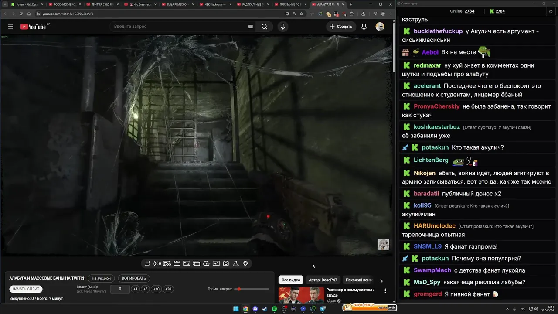Click the clapperboard icon in player toolbar
This screenshot has height=314, width=558.
click(177, 263)
